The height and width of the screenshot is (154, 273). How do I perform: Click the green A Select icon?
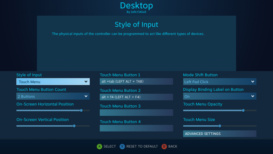99,146
